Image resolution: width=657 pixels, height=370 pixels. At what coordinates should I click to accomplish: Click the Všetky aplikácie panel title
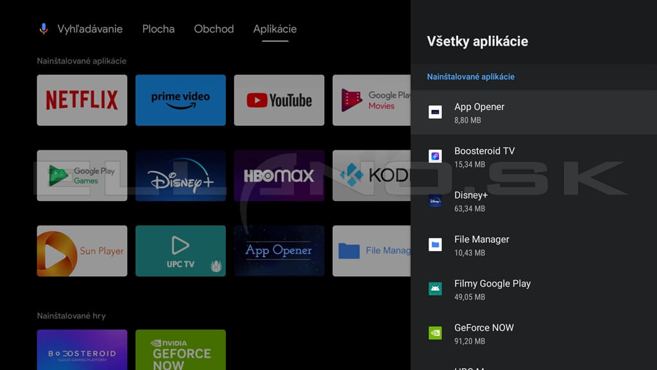pos(477,41)
